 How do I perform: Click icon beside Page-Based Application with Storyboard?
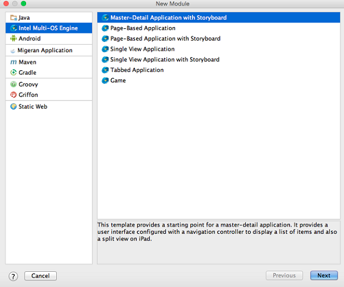coord(106,39)
